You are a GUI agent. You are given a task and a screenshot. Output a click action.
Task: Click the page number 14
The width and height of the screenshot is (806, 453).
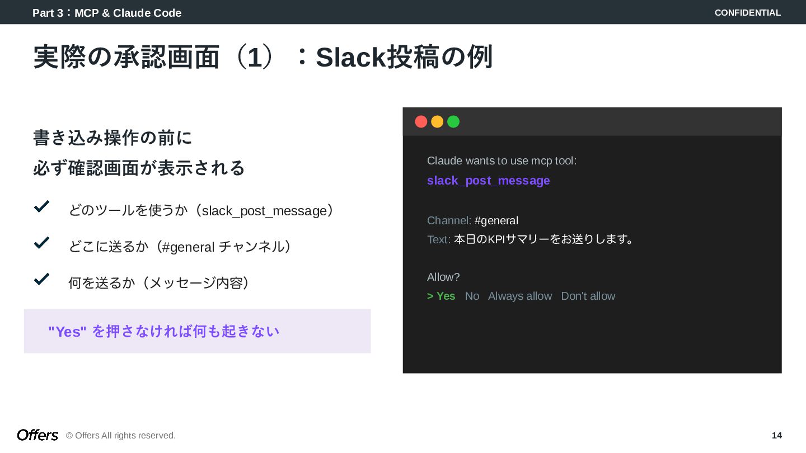click(x=777, y=435)
